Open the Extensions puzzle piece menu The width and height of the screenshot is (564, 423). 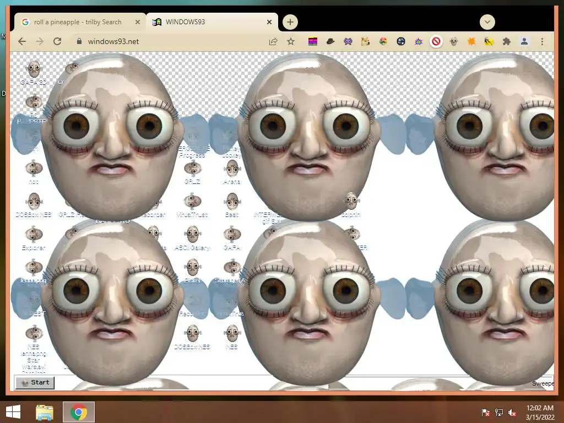(x=507, y=41)
